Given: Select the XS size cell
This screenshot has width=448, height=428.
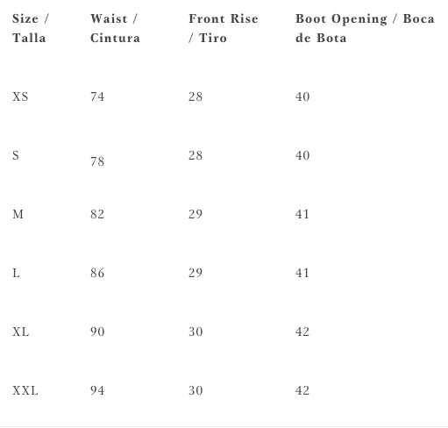Looking at the screenshot, I should coord(20,96).
